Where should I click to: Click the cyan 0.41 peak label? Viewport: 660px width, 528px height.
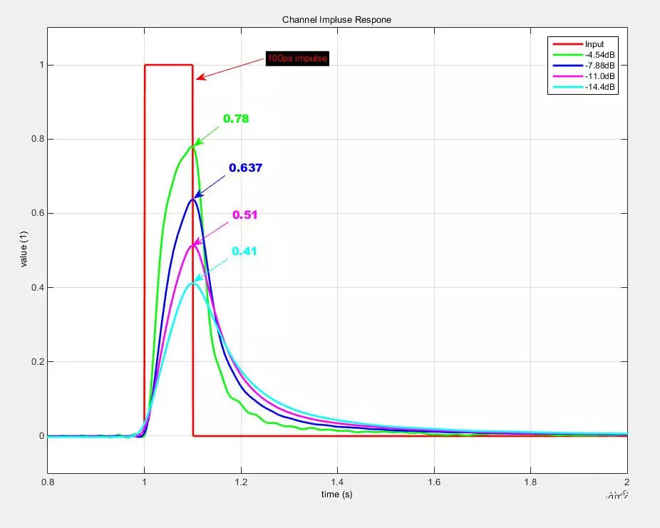[x=244, y=252]
